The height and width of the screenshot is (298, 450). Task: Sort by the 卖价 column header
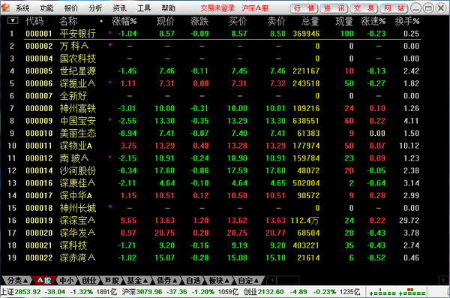(276, 21)
